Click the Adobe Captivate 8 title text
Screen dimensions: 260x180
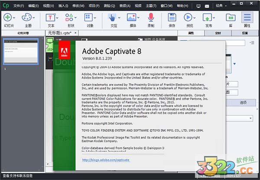112,51
